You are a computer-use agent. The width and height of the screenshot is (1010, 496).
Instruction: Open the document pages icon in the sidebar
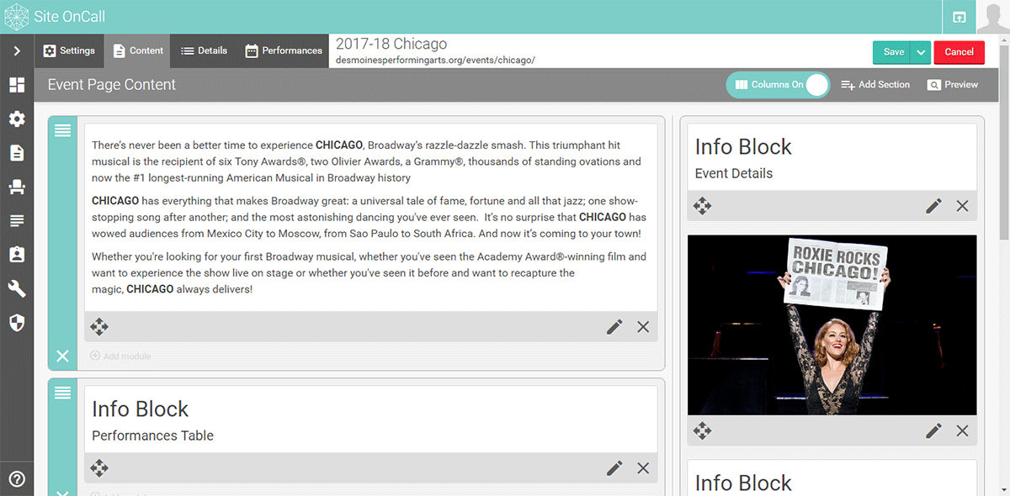(17, 153)
